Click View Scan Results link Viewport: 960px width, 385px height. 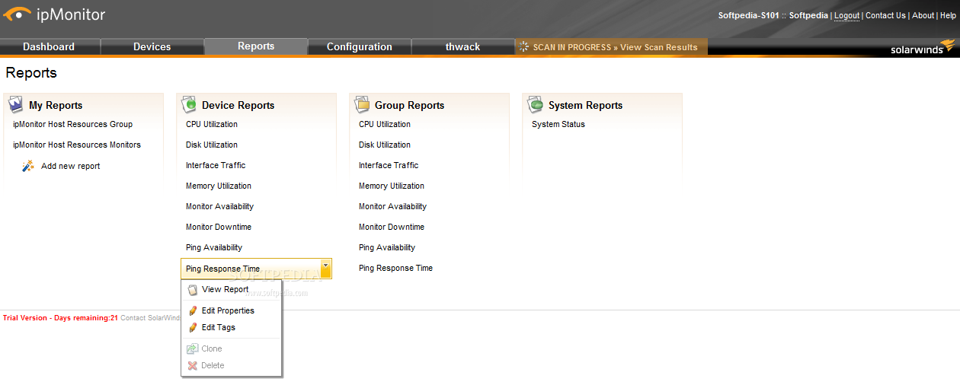tap(659, 47)
